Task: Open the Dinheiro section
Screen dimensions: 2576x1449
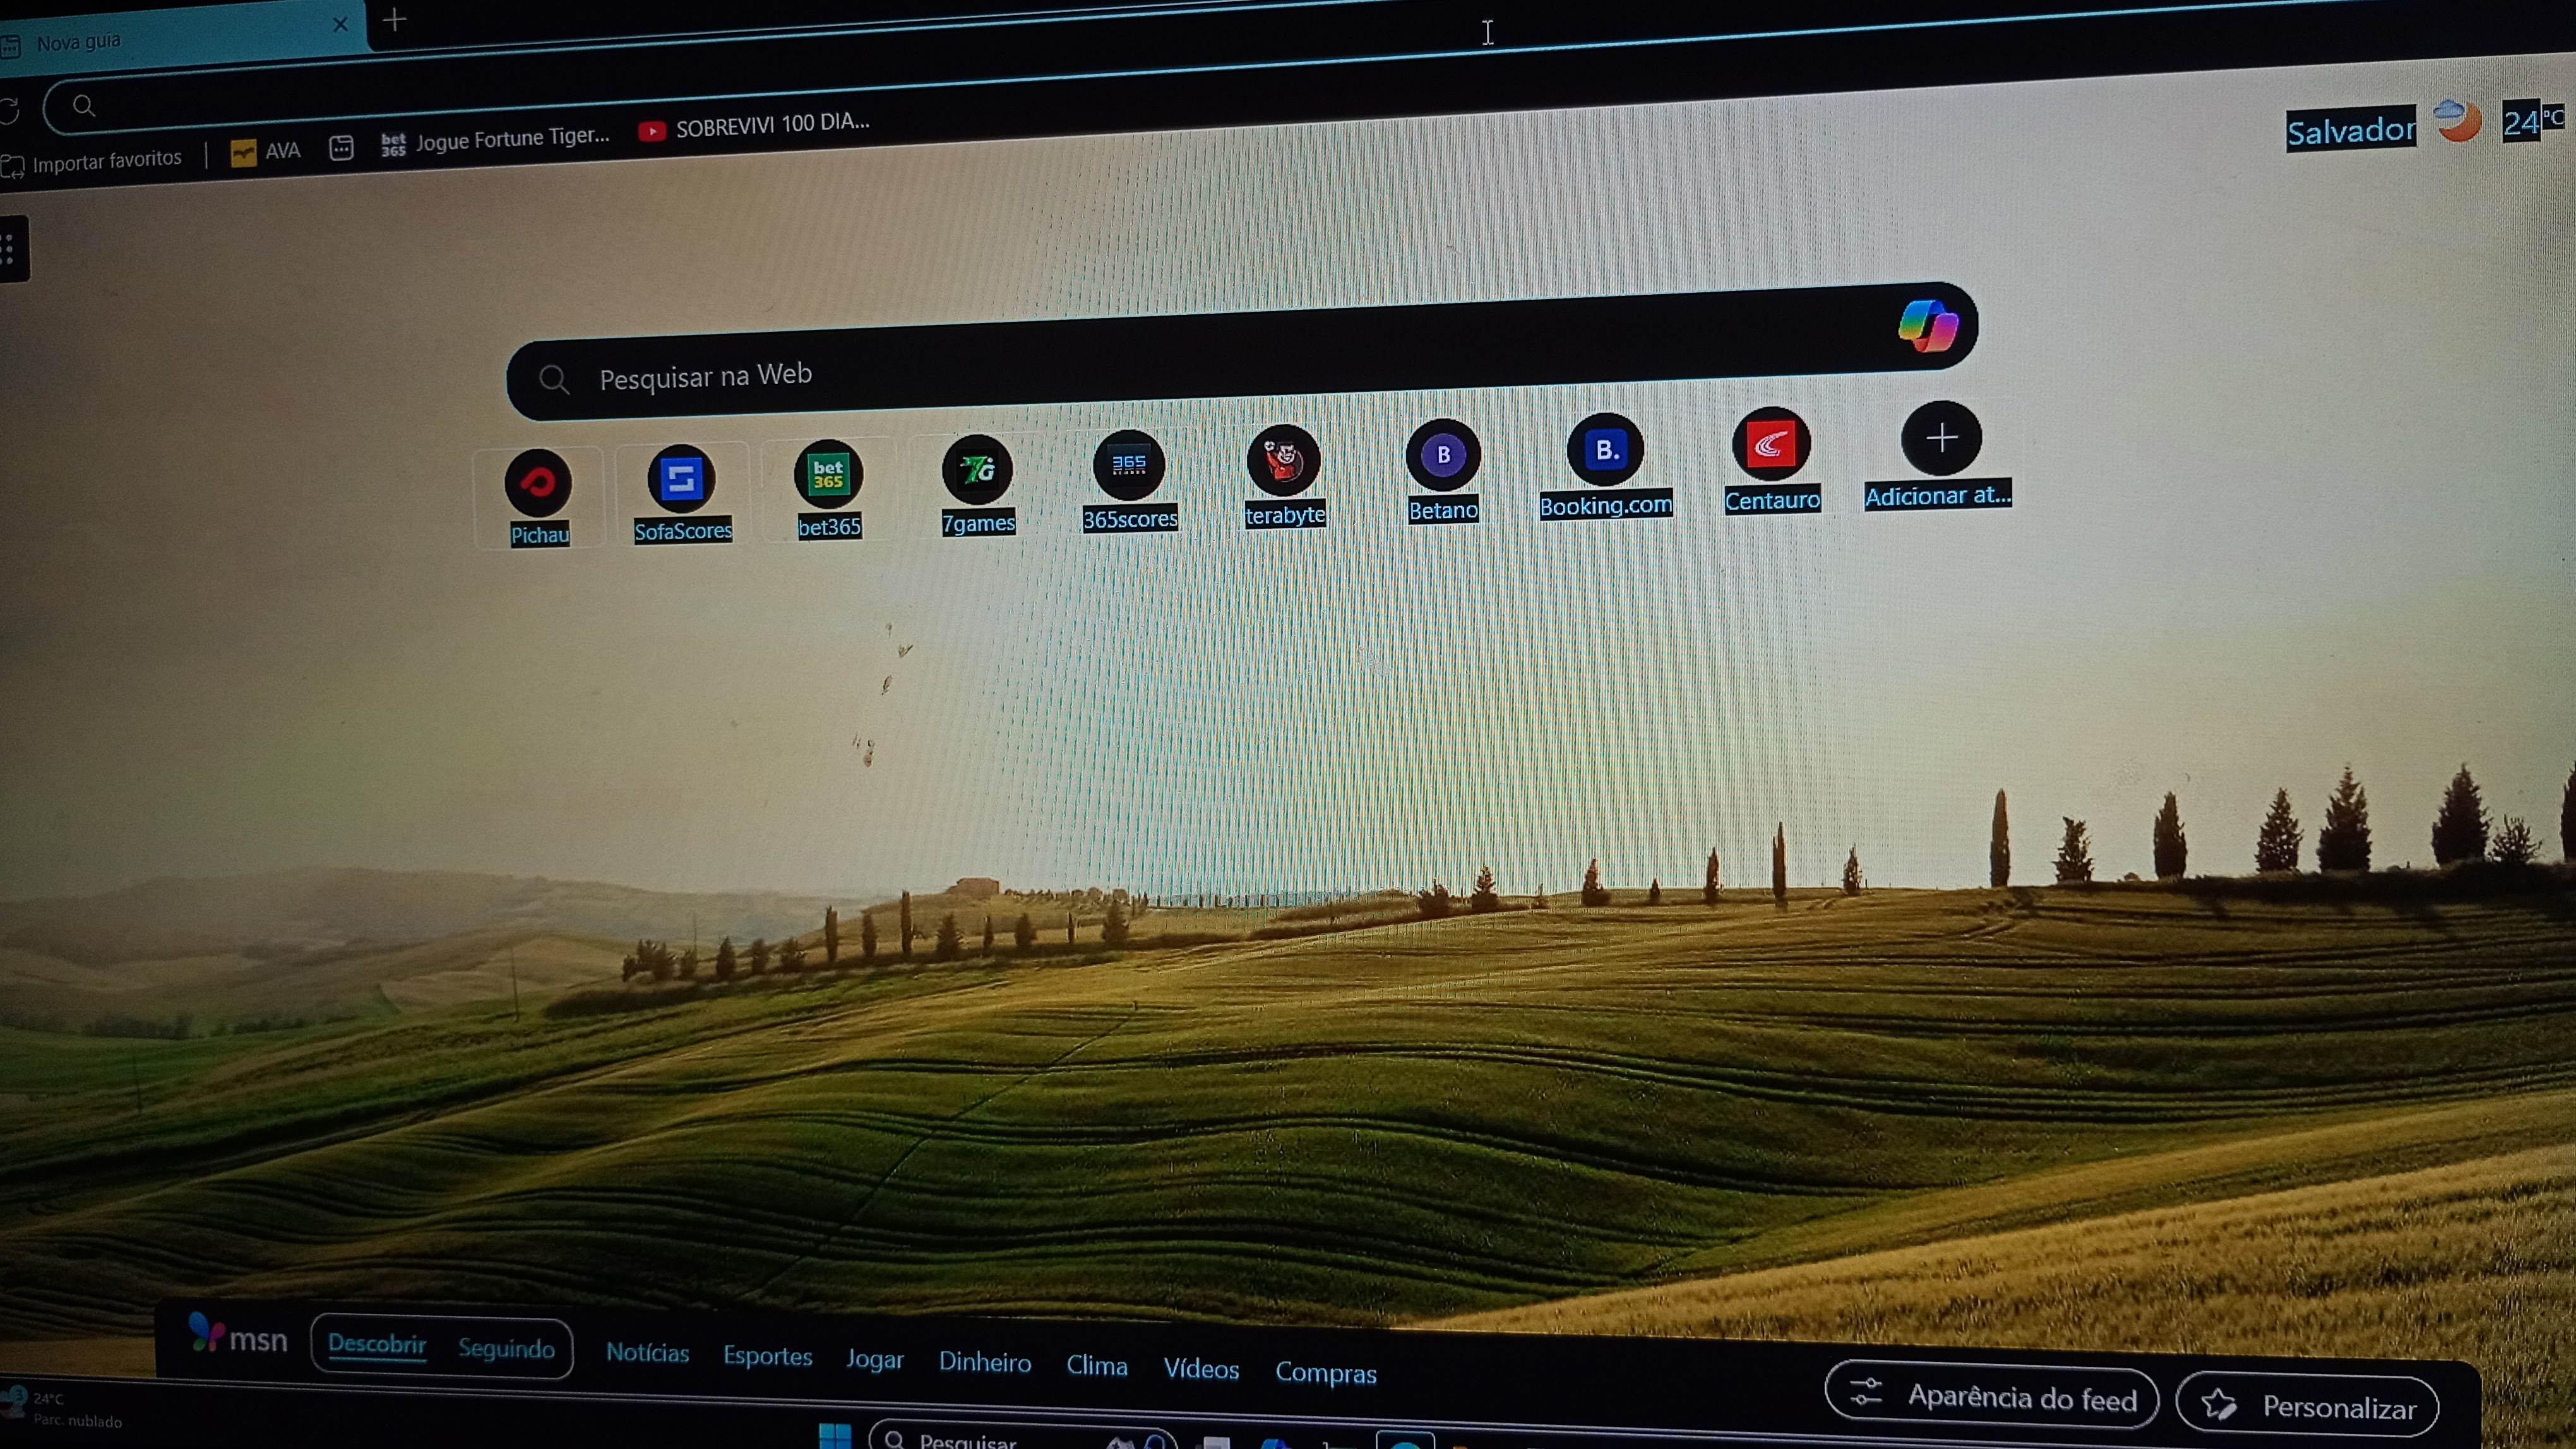Action: pos(984,1363)
